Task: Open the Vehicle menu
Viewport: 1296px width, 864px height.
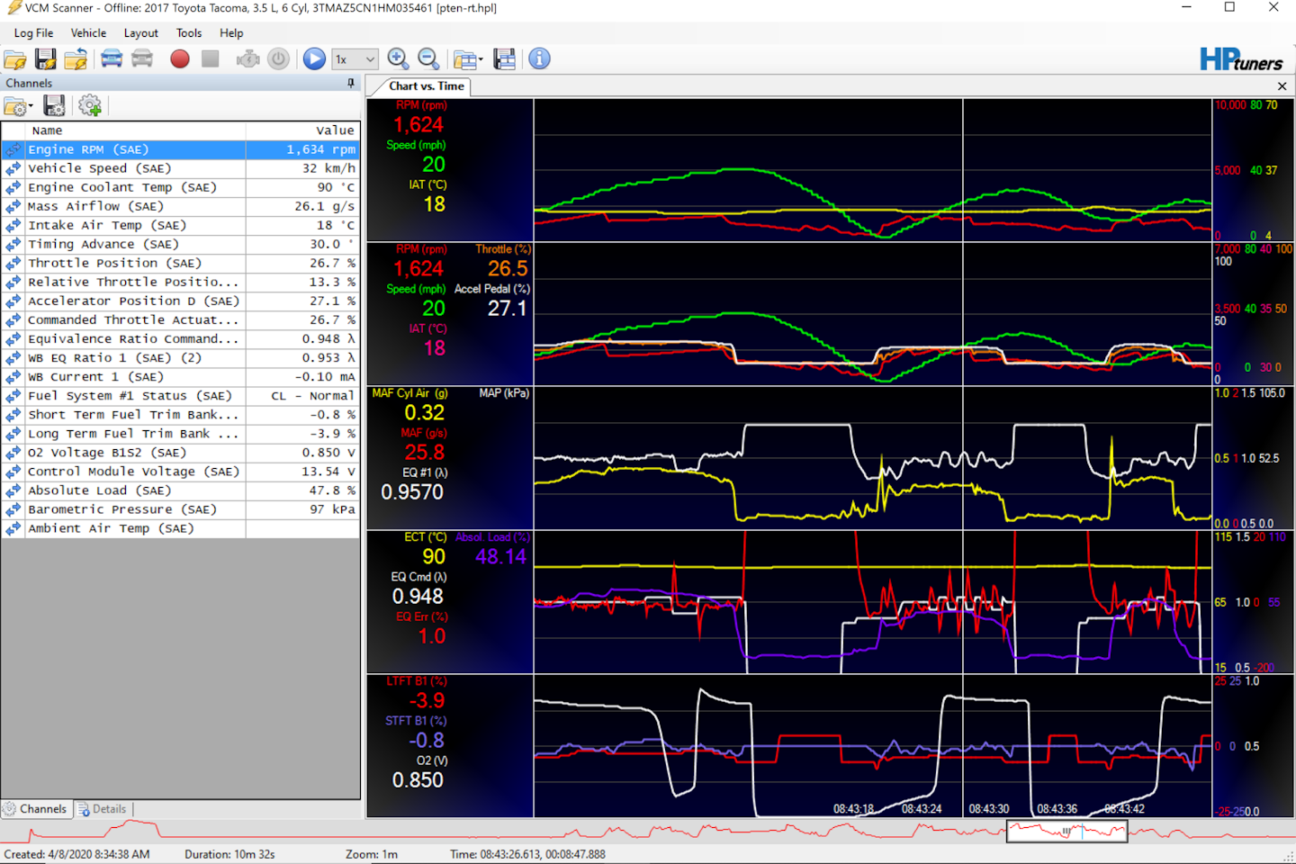Action: pos(88,33)
